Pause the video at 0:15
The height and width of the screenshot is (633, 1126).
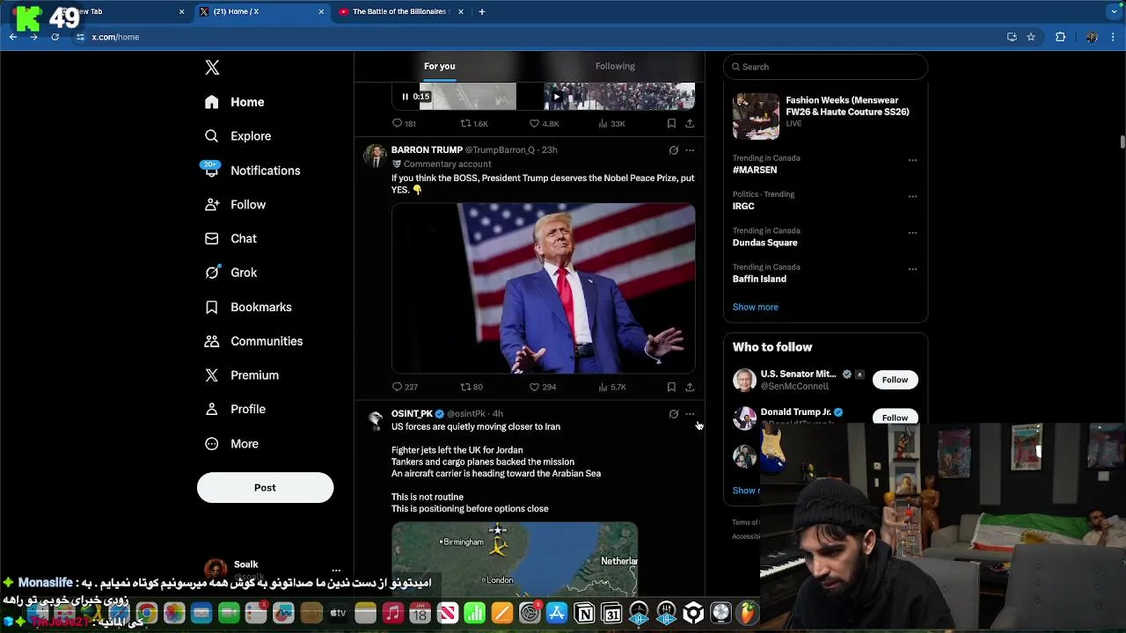point(405,97)
